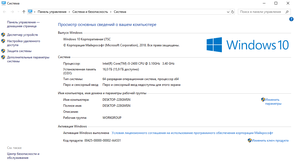294x163 pixels.
Task: Click the search magnifier icon
Action: [x=287, y=12]
